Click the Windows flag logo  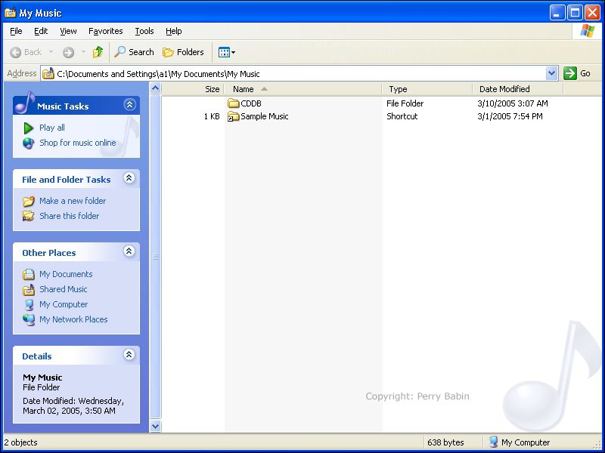588,31
